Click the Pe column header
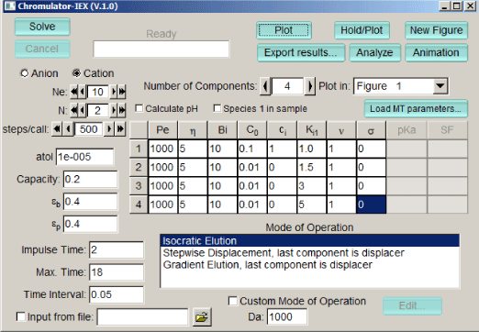Image resolution: width=479 pixels, height=332 pixels. 162,130
